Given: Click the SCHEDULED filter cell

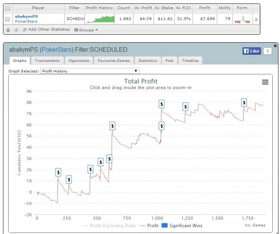Looking at the screenshot, I should [75, 19].
